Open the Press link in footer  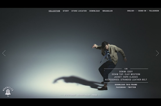[x=95, y=95]
